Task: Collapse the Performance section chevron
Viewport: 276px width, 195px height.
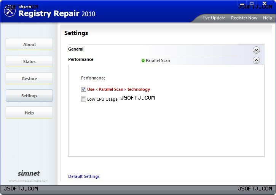Action: click(x=256, y=60)
